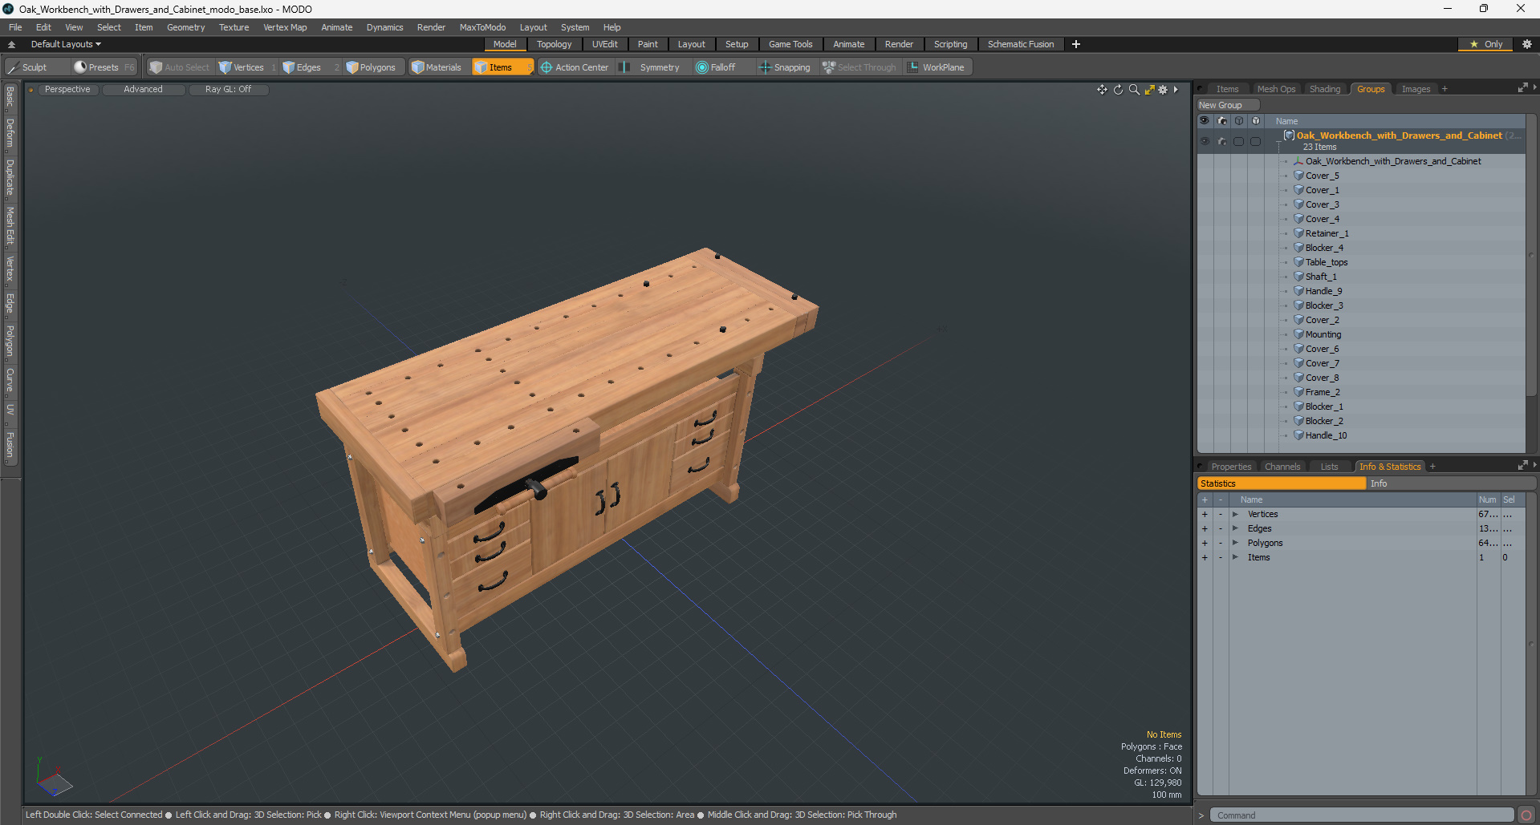Open the Perspective view type dropdown
This screenshot has width=1540, height=825.
tap(67, 90)
